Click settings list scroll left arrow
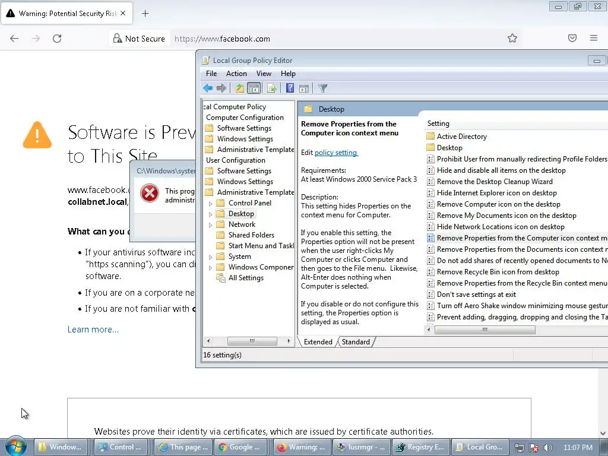 click(429, 330)
